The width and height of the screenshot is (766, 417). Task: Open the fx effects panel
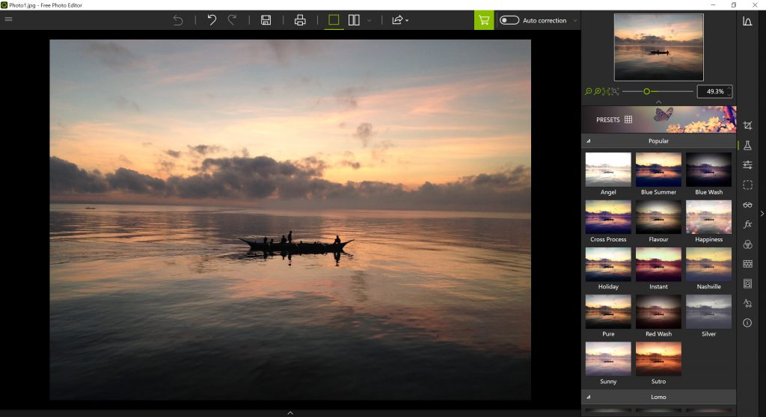[747, 224]
